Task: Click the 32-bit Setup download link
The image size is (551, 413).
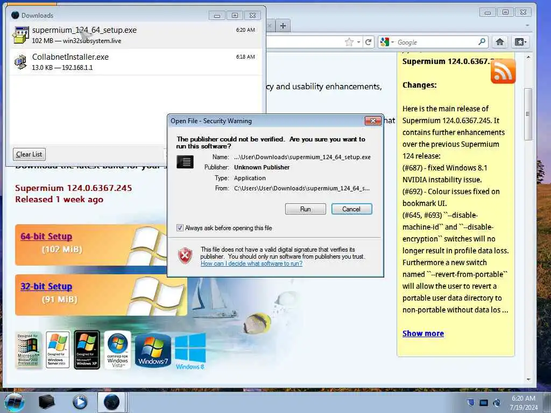Action: click(x=46, y=286)
